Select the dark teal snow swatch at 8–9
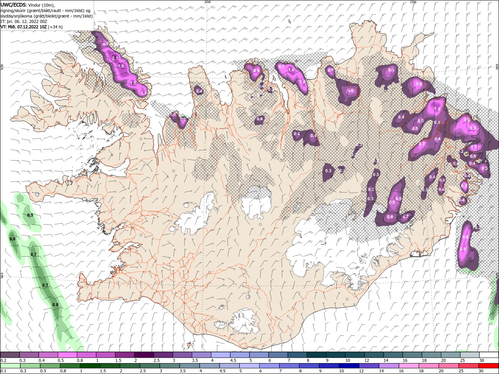499x374 pixels. point(316,355)
